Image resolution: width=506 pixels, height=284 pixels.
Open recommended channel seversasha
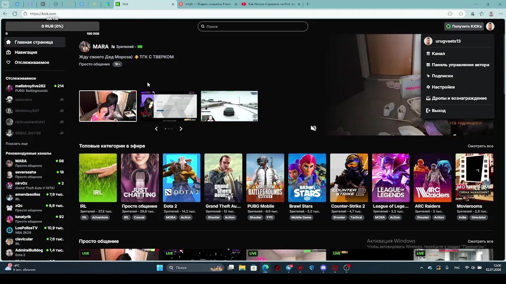pyautogui.click(x=35, y=175)
